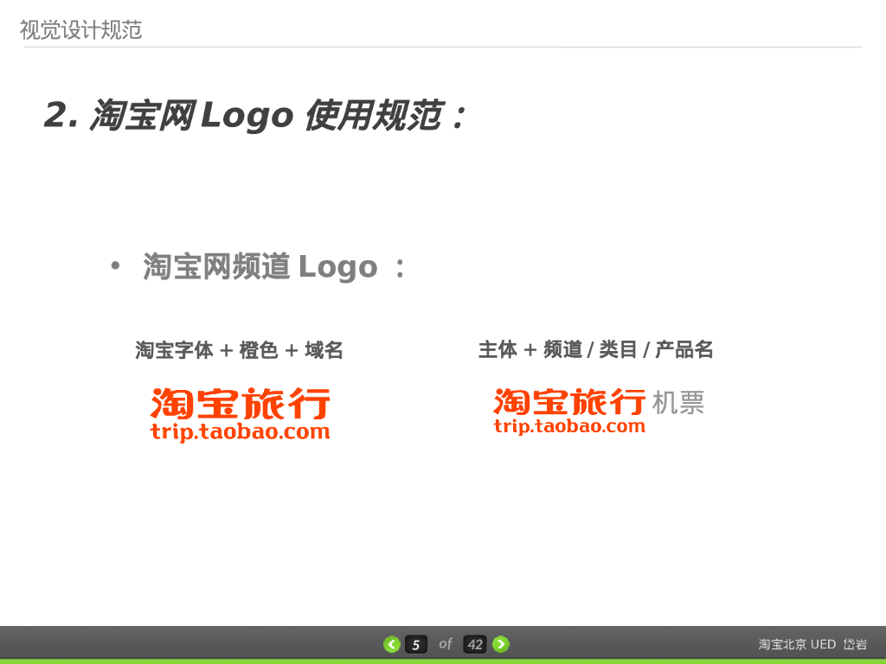Click trip.taobao.com under the right logo
The image size is (886, 664).
569,426
